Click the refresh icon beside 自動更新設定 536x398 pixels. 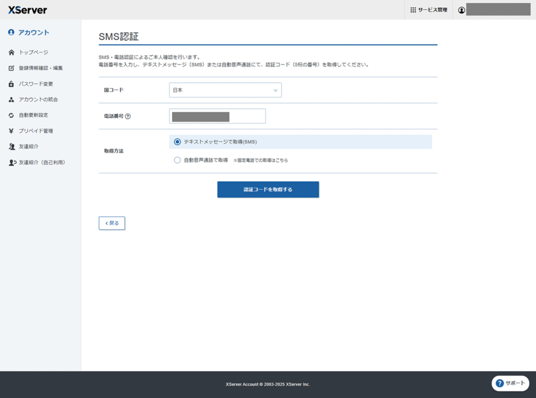[12, 115]
